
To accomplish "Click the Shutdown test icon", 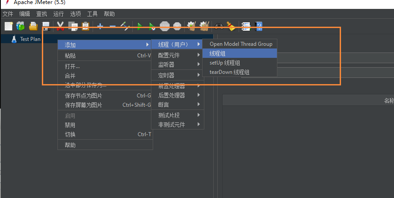I will 177,26.
